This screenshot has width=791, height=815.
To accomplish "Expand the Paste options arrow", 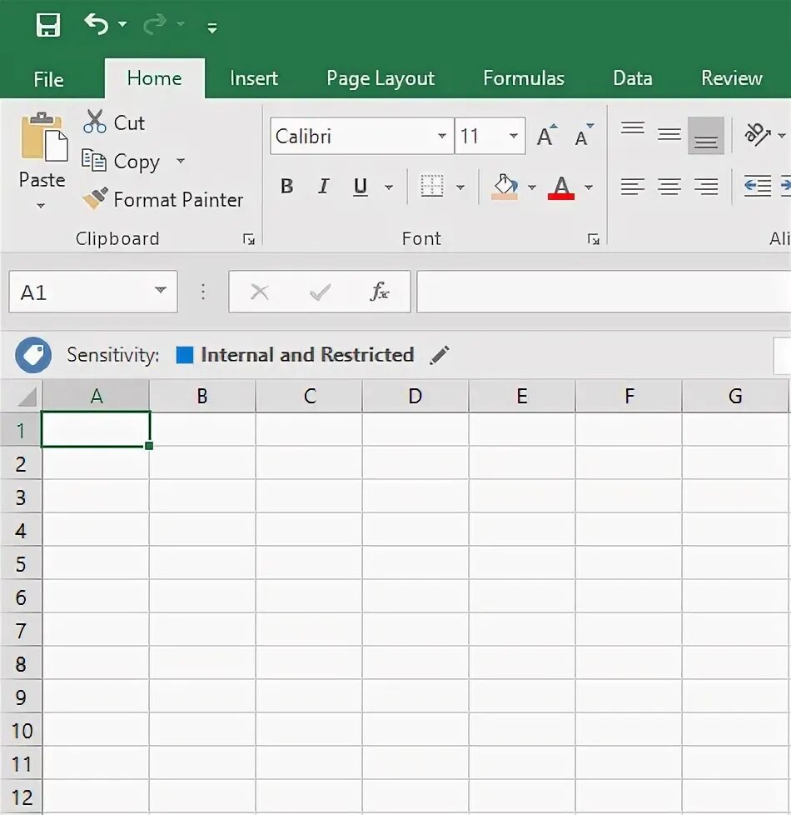I will tap(41, 206).
